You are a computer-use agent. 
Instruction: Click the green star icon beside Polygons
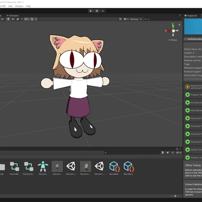click(188, 95)
